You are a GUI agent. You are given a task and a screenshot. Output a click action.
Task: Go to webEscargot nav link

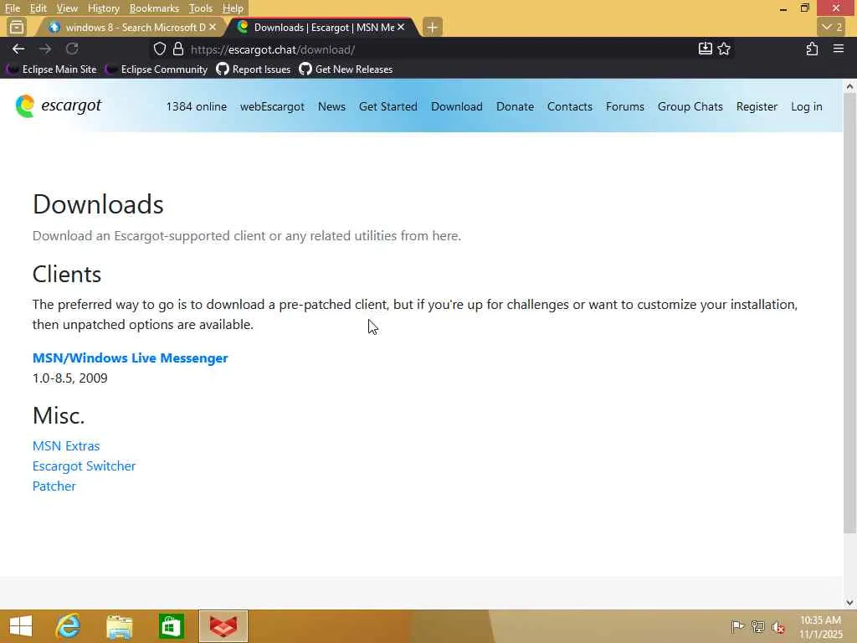click(x=272, y=106)
